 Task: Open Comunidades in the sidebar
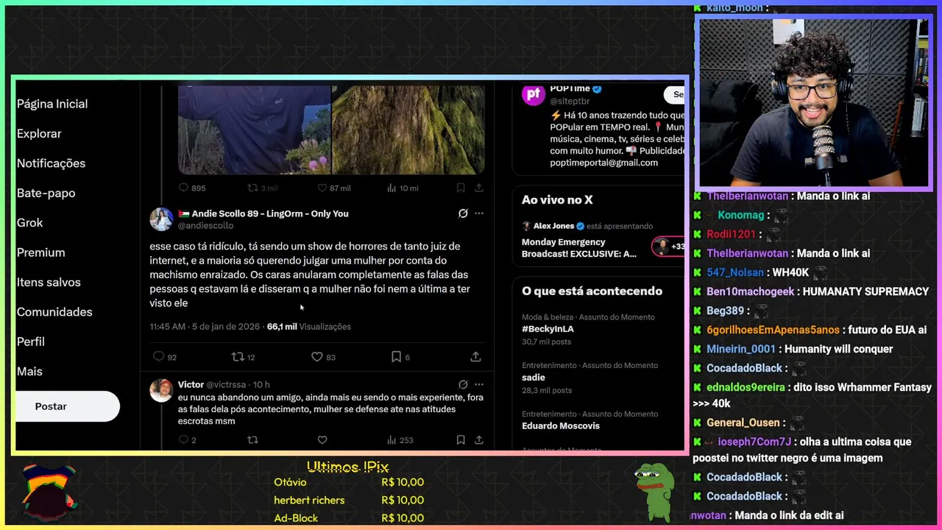point(54,312)
